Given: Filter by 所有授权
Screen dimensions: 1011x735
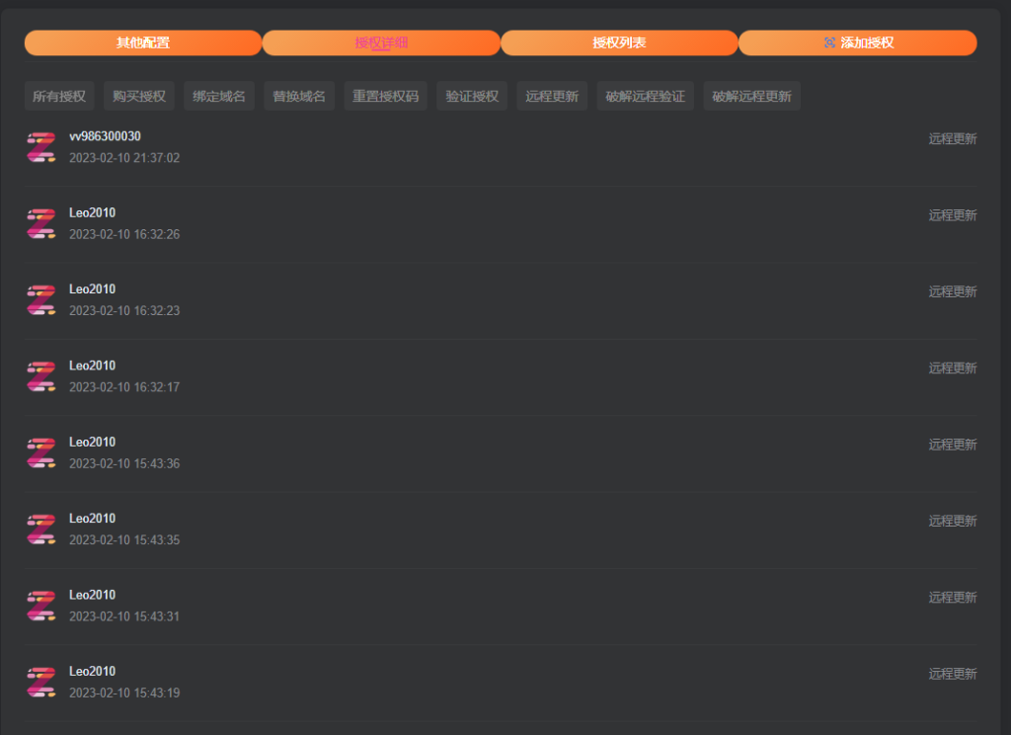Looking at the screenshot, I should tap(59, 97).
